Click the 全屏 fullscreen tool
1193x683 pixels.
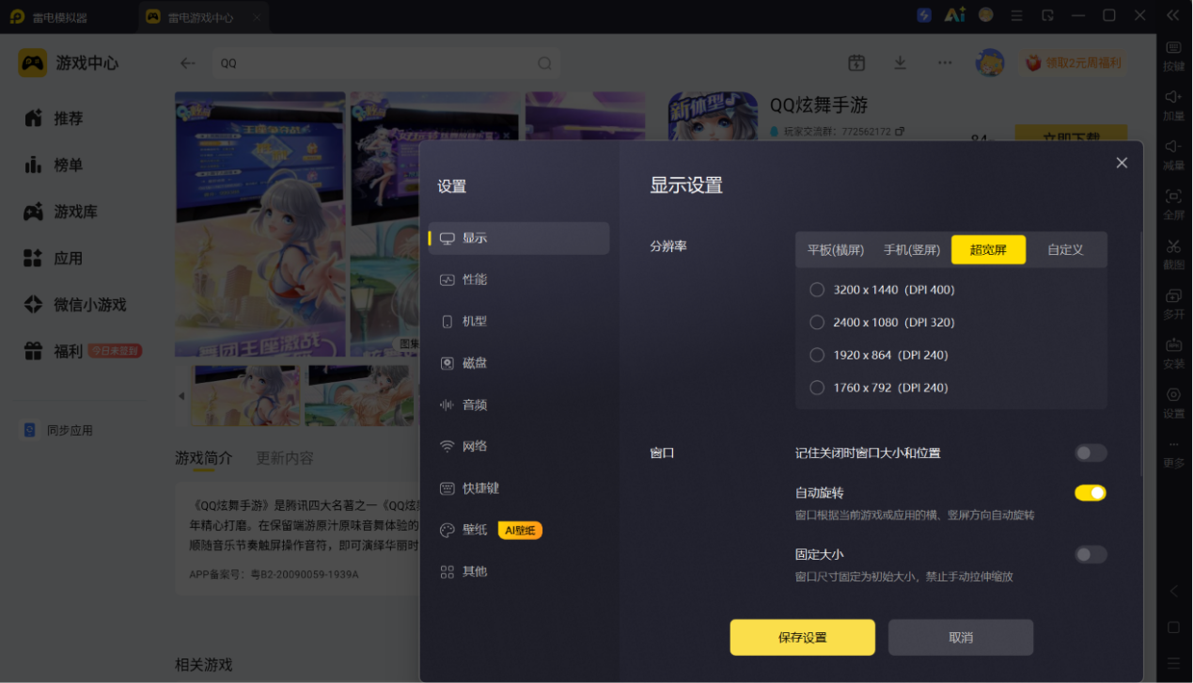[1173, 203]
